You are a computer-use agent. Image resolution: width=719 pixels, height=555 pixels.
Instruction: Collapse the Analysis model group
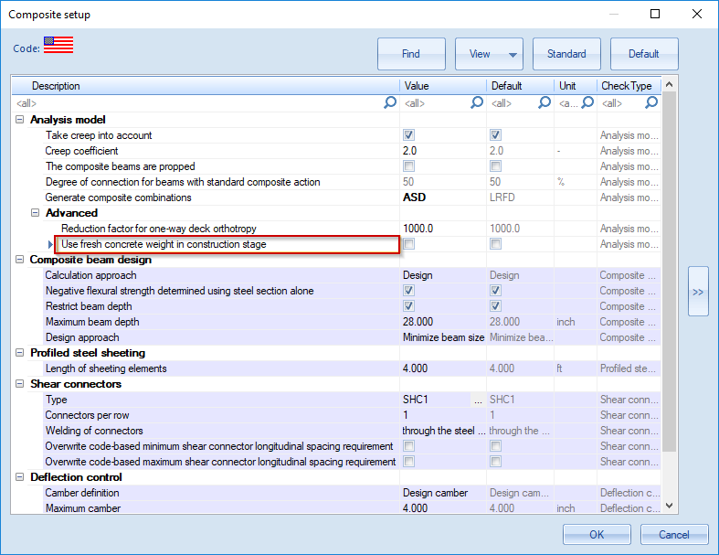coord(20,120)
